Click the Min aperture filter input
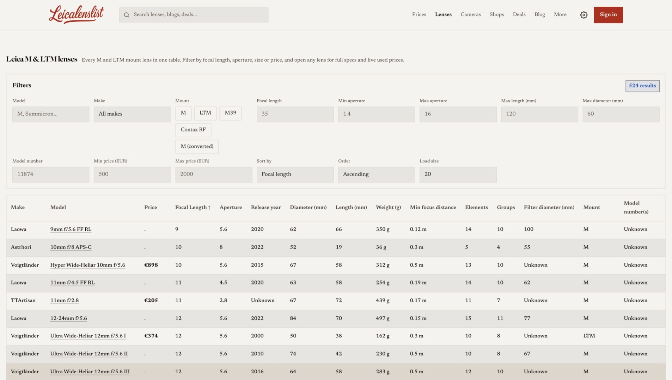Image resolution: width=672 pixels, height=380 pixels. (377, 114)
